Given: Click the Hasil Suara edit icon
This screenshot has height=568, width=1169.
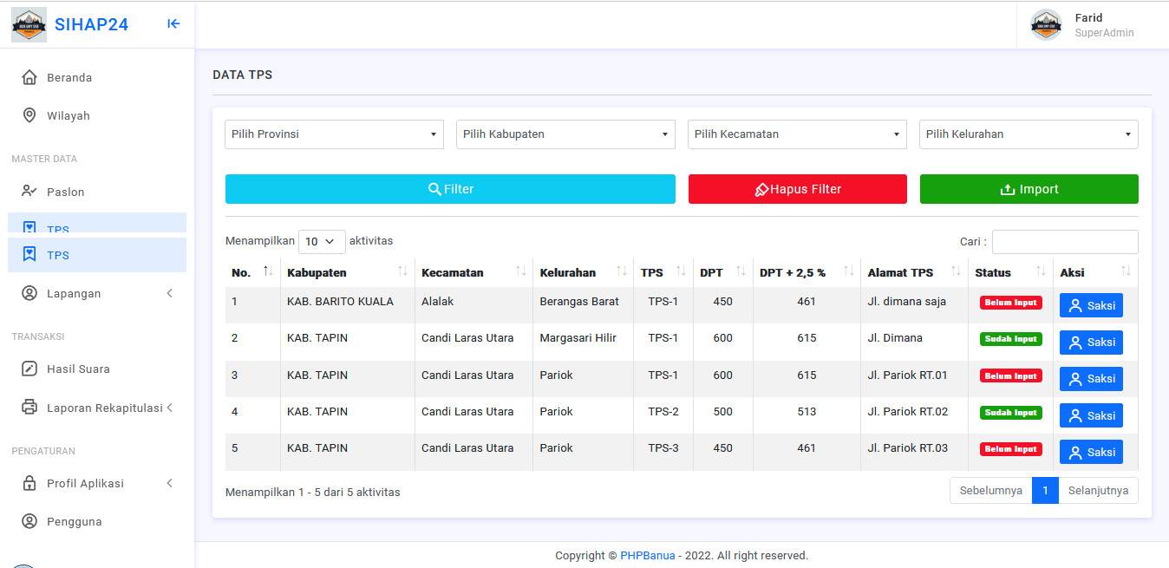Looking at the screenshot, I should pyautogui.click(x=29, y=369).
